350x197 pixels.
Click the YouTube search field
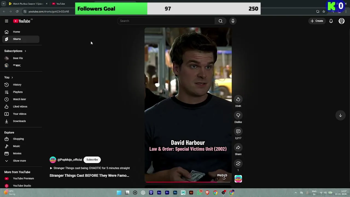click(166, 21)
